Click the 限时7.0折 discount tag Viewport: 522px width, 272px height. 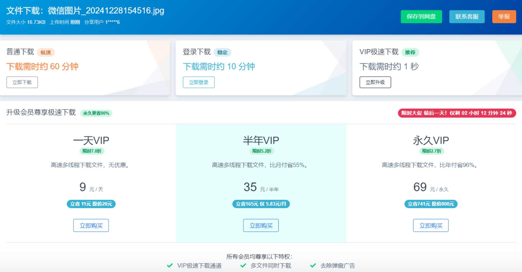tap(92, 151)
